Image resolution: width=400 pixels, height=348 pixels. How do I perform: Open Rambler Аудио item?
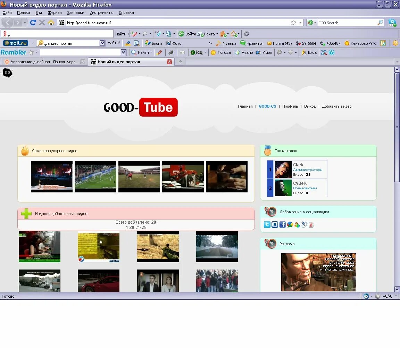pos(244,52)
